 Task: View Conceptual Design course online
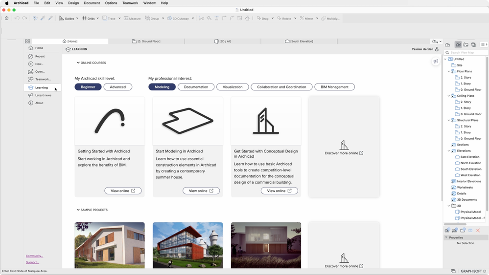click(279, 190)
